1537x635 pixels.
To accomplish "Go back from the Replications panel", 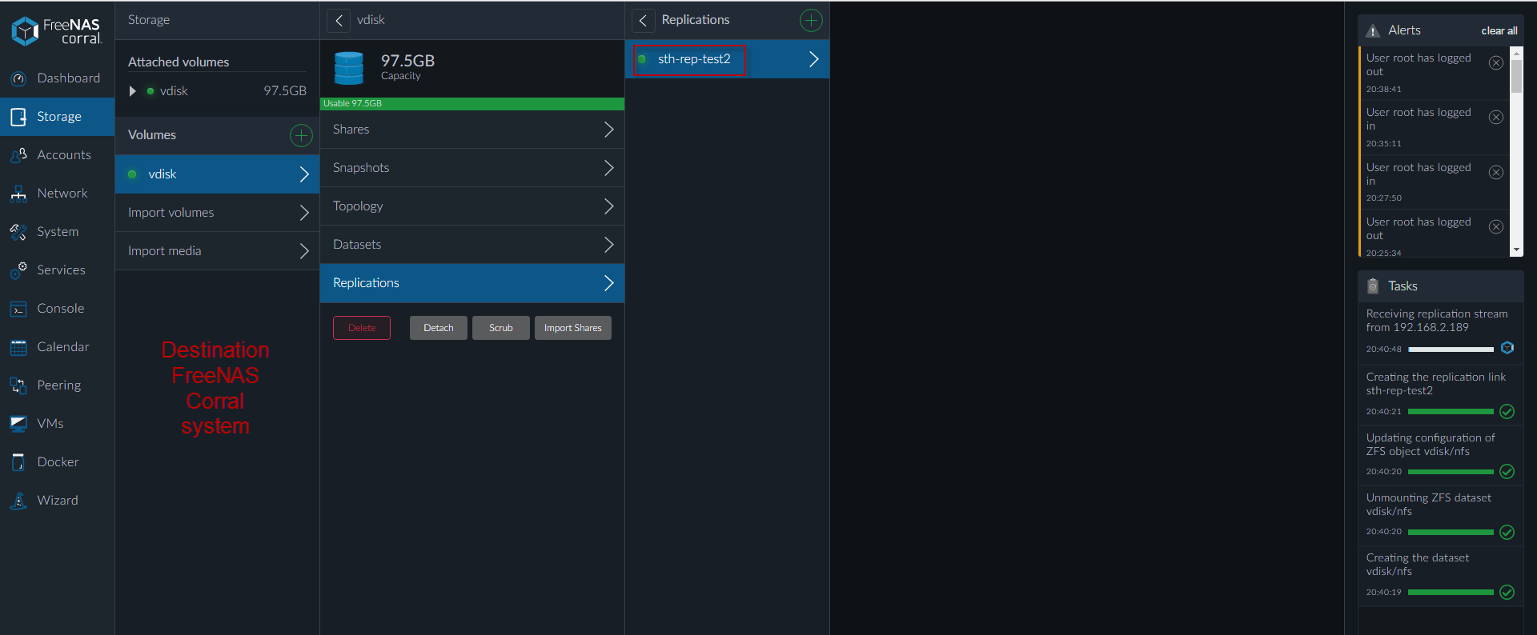I will (643, 20).
